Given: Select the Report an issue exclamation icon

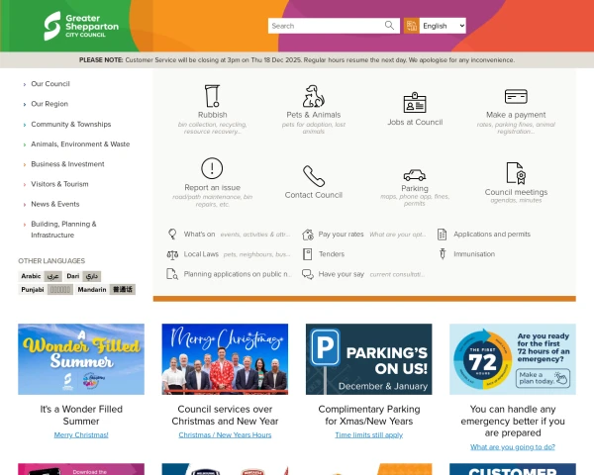Looking at the screenshot, I should pyautogui.click(x=212, y=168).
